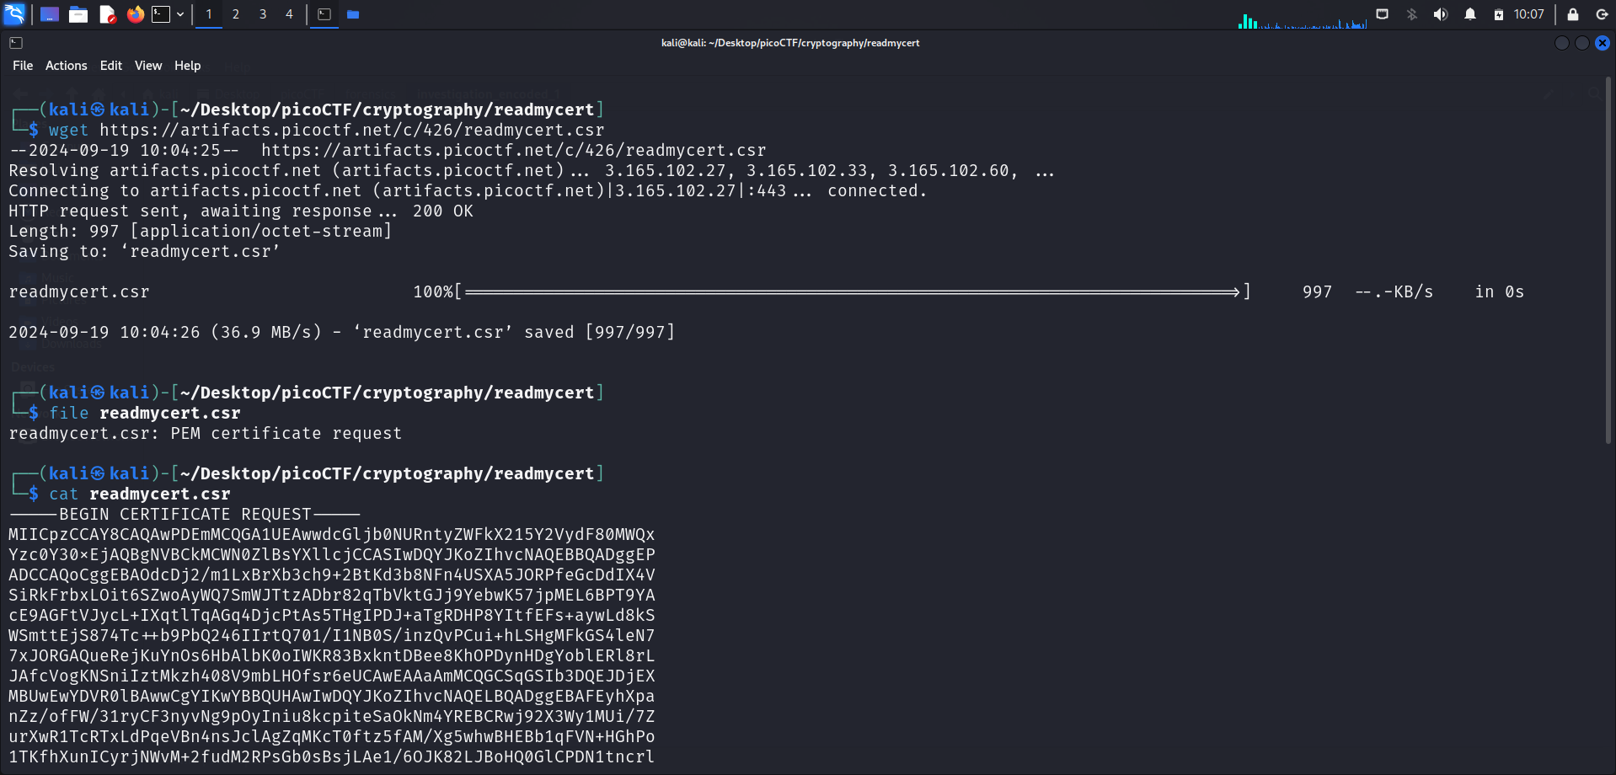Click the volume speaker icon
Screen dimensions: 1616x775
[1441, 14]
